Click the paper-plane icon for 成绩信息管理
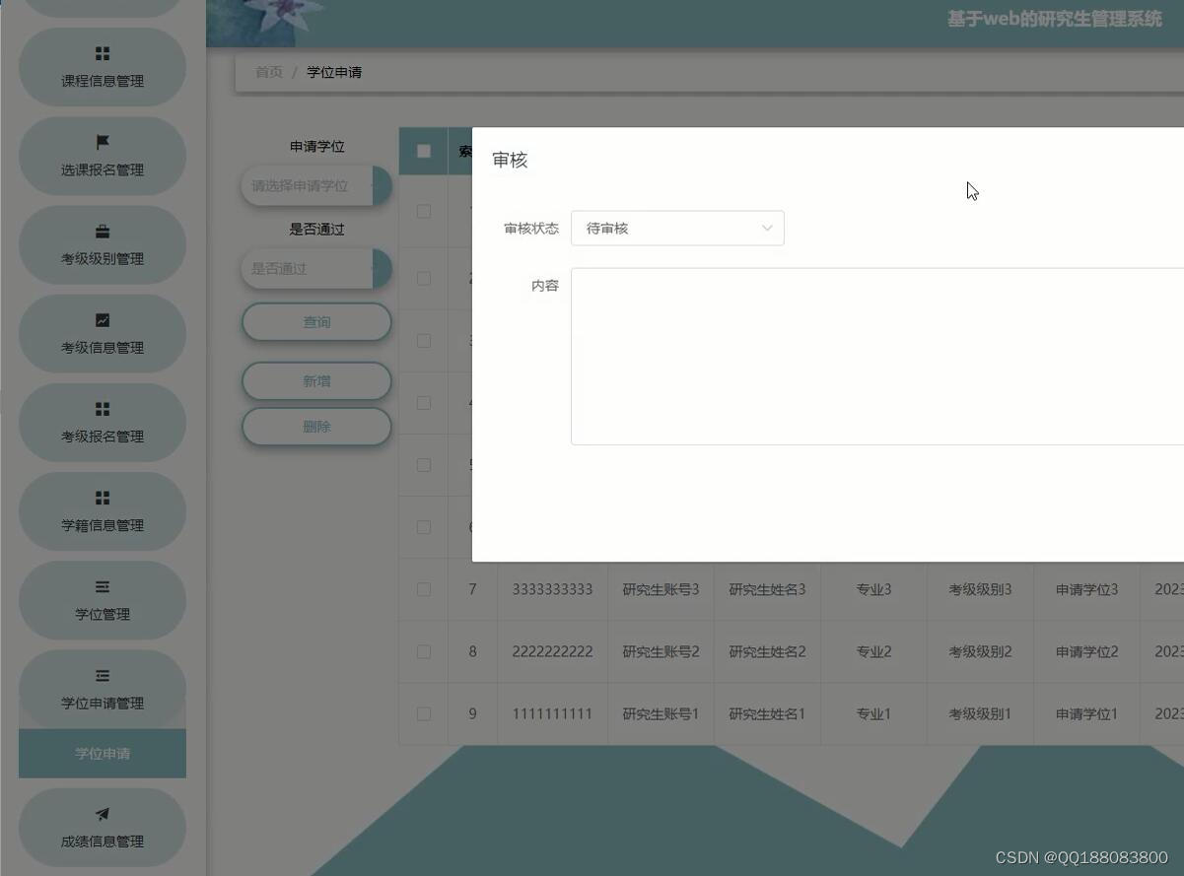Viewport: 1184px width, 876px height. coord(102,814)
